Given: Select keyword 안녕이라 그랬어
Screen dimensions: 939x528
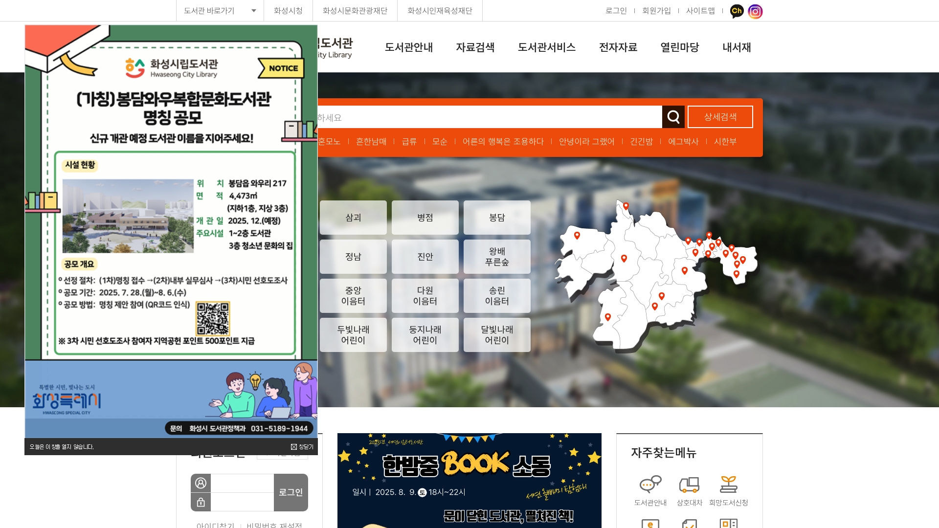Looking at the screenshot, I should pos(587,142).
